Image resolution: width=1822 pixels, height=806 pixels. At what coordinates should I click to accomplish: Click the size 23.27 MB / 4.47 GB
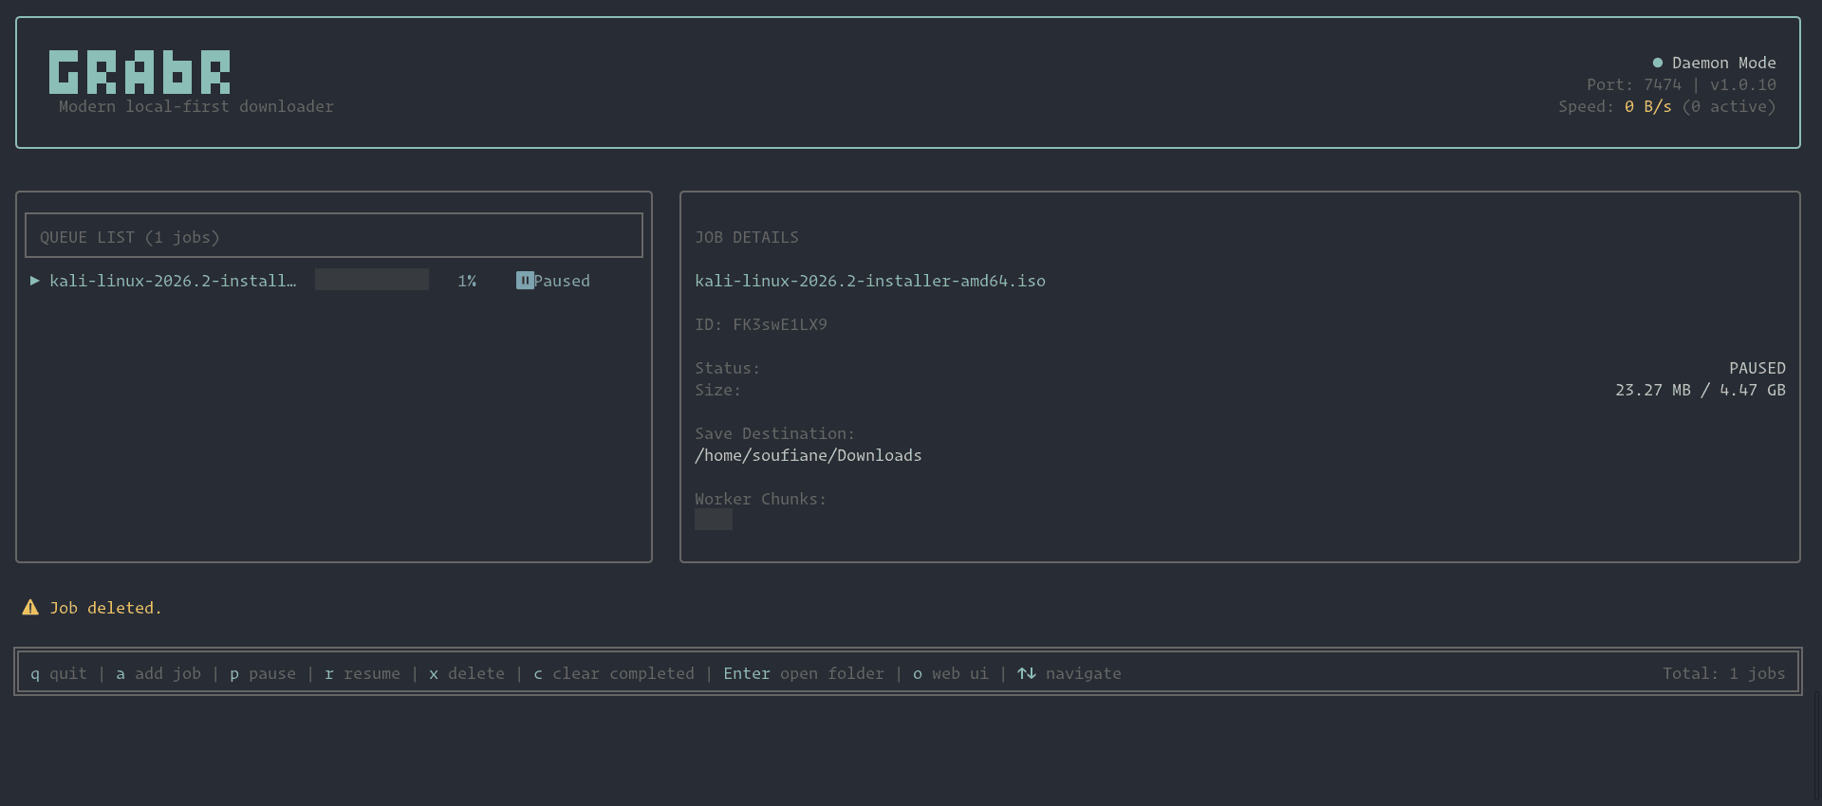[1701, 390]
